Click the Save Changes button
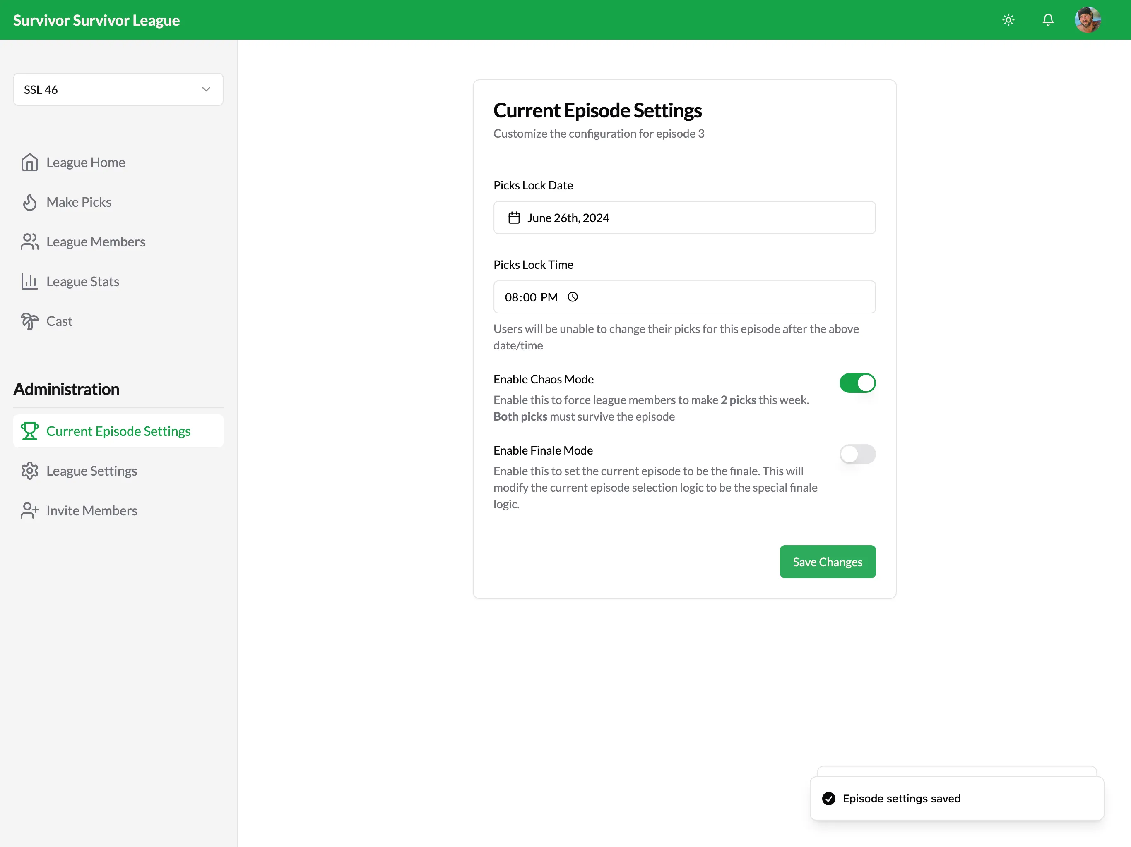The height and width of the screenshot is (847, 1131). point(827,561)
